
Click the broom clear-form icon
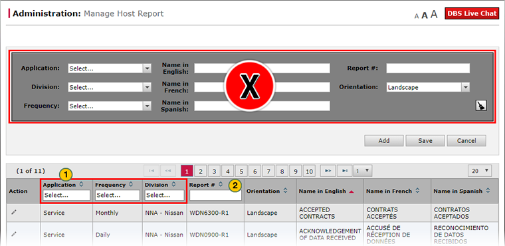[x=481, y=106]
